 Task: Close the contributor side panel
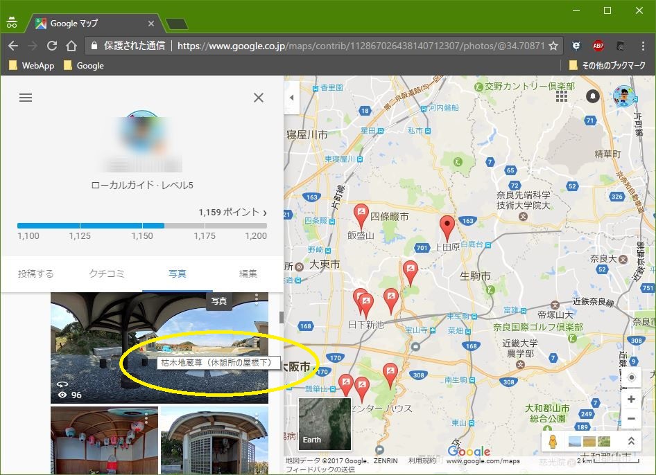259,98
